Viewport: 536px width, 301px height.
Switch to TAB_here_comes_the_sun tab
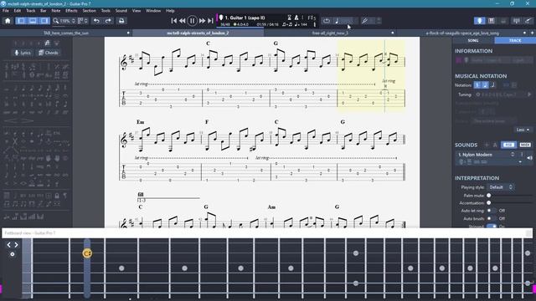click(66, 33)
